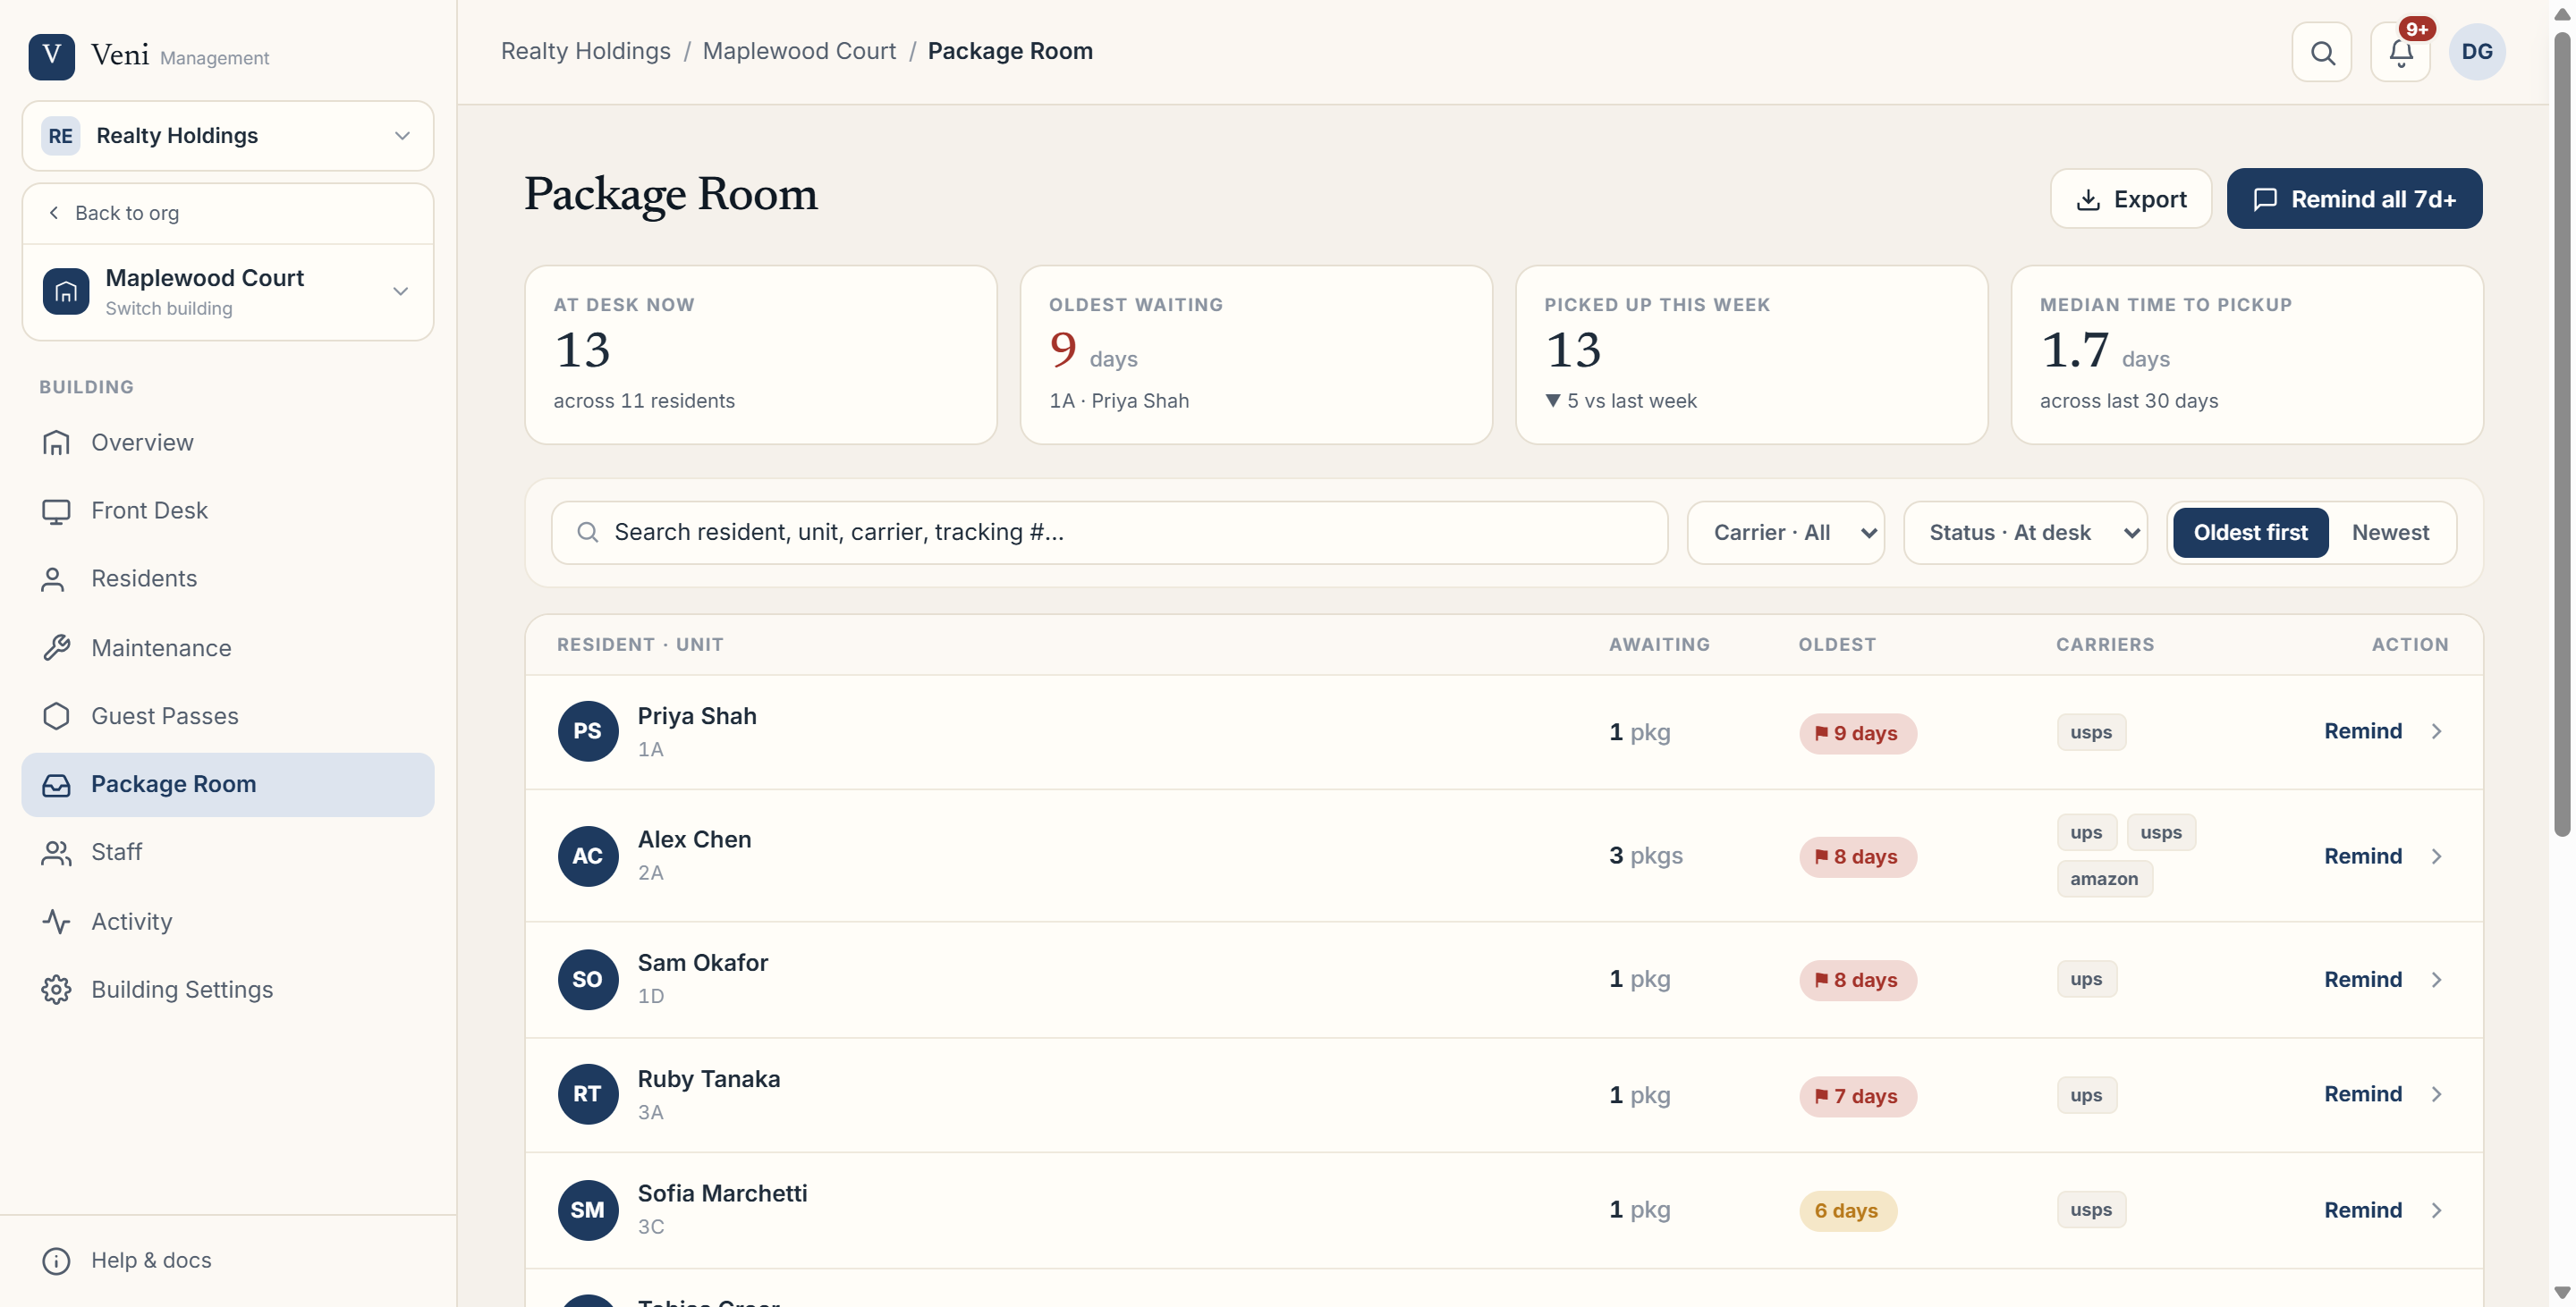Click the SO avatar for Sam Okafor
This screenshot has width=2576, height=1307.
click(x=588, y=979)
